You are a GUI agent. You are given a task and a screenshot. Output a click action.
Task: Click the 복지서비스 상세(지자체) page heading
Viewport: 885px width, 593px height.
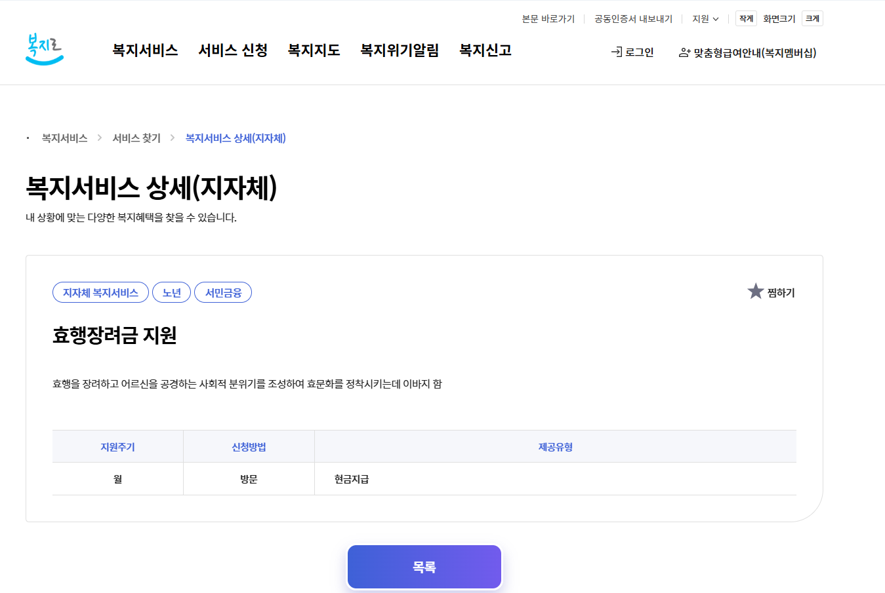[152, 187]
